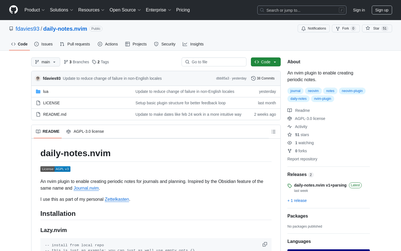Click the + 1 release link

click(x=297, y=201)
